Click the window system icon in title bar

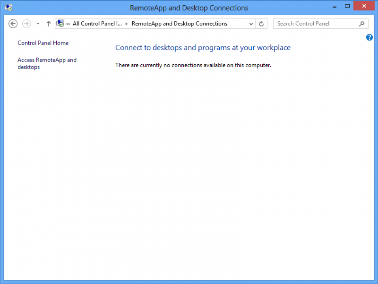(x=9, y=8)
